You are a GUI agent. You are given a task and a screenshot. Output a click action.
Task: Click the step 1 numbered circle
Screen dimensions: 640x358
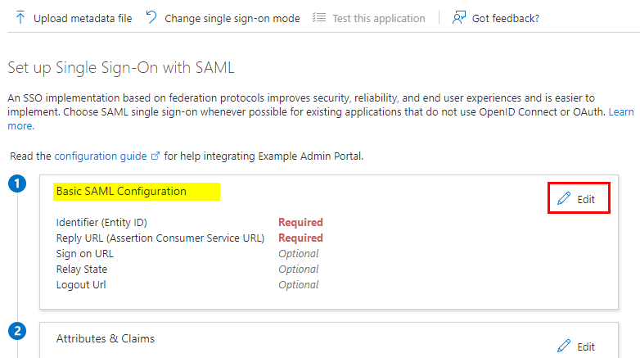[x=17, y=184]
